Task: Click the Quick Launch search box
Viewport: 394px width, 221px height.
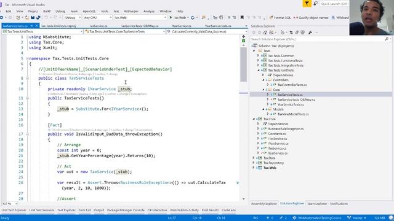Action: 334,4
